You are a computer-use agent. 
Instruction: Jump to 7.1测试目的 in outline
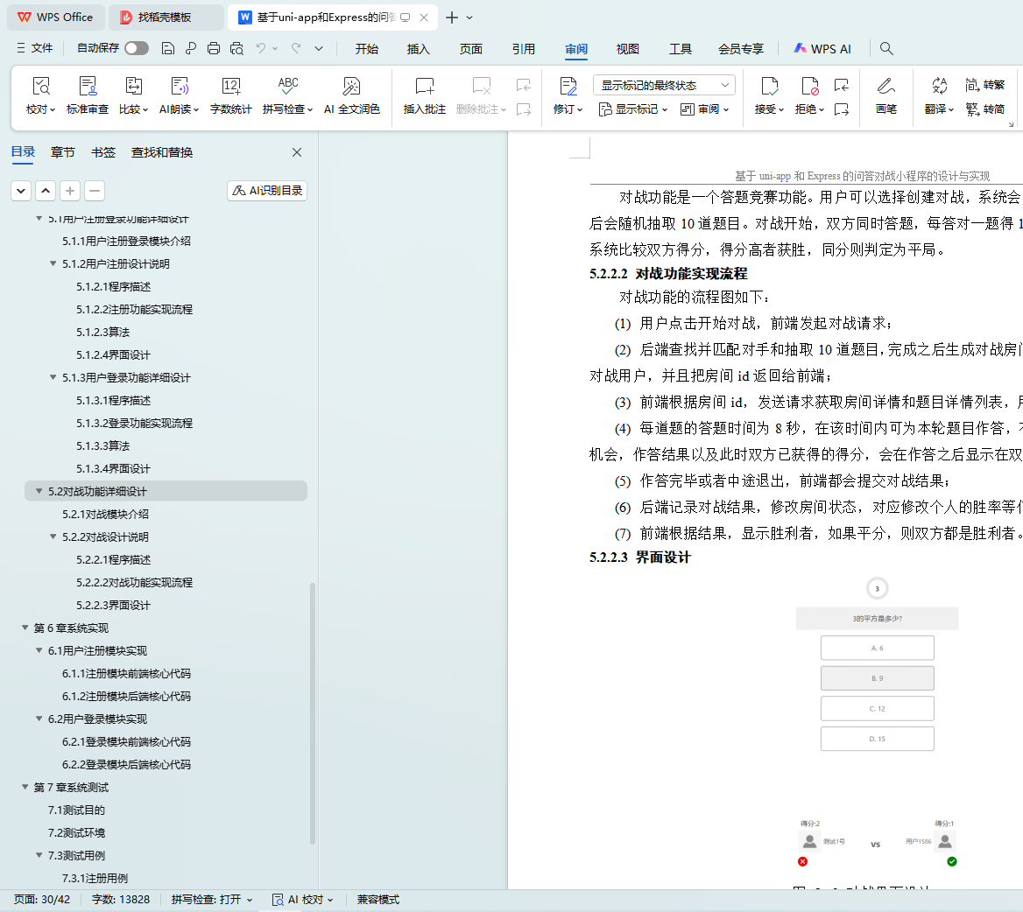76,810
